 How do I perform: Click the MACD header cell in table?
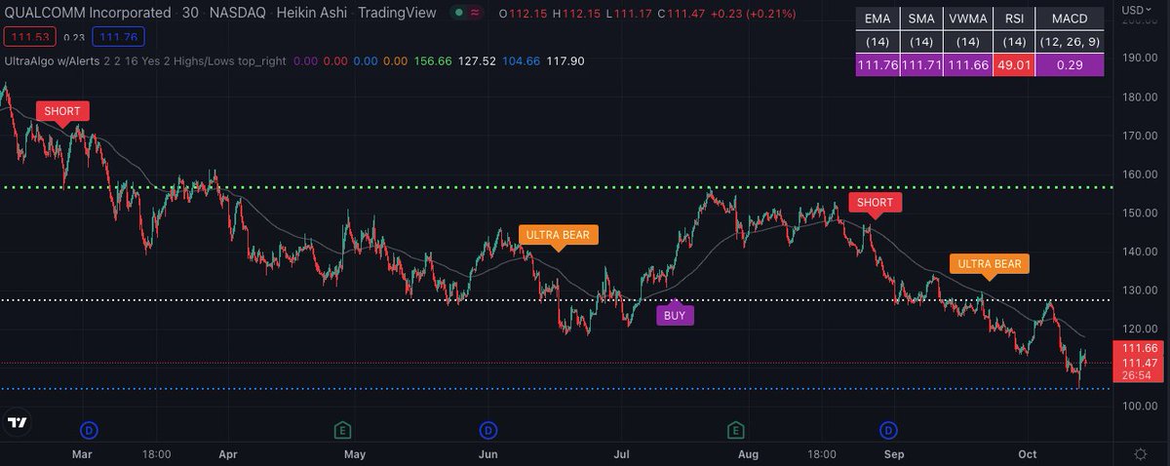[1071, 19]
